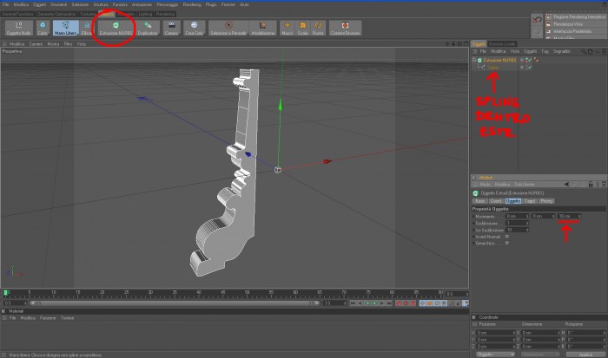Screen dimensions: 608x358
Task: Open the viewport Filtro menu
Action: click(68, 43)
